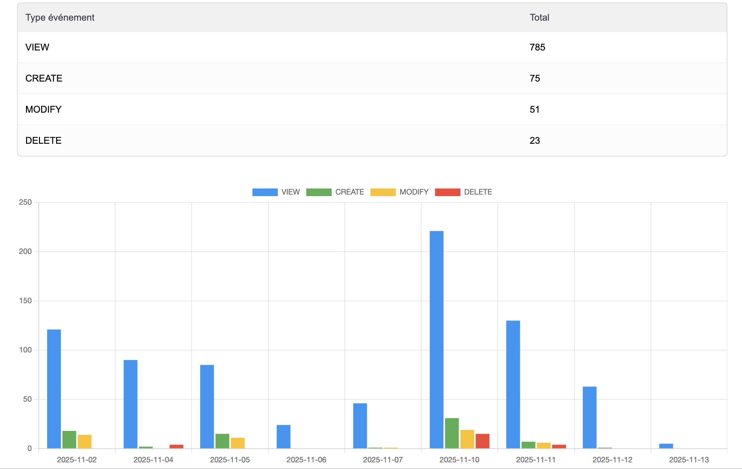Click the tallest blue bar for 2025-11-10
The height and width of the screenshot is (469, 742).
point(437,340)
